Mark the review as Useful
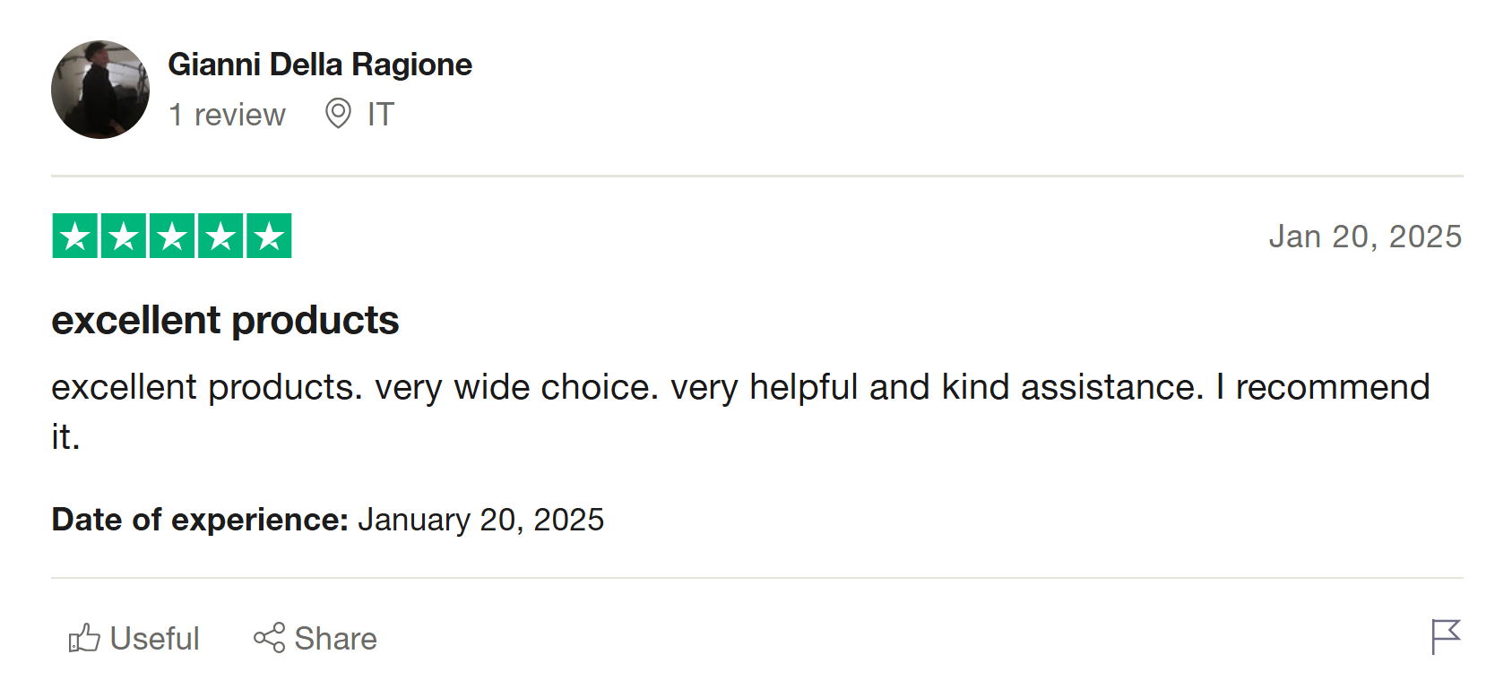The width and height of the screenshot is (1512, 689). [154, 639]
